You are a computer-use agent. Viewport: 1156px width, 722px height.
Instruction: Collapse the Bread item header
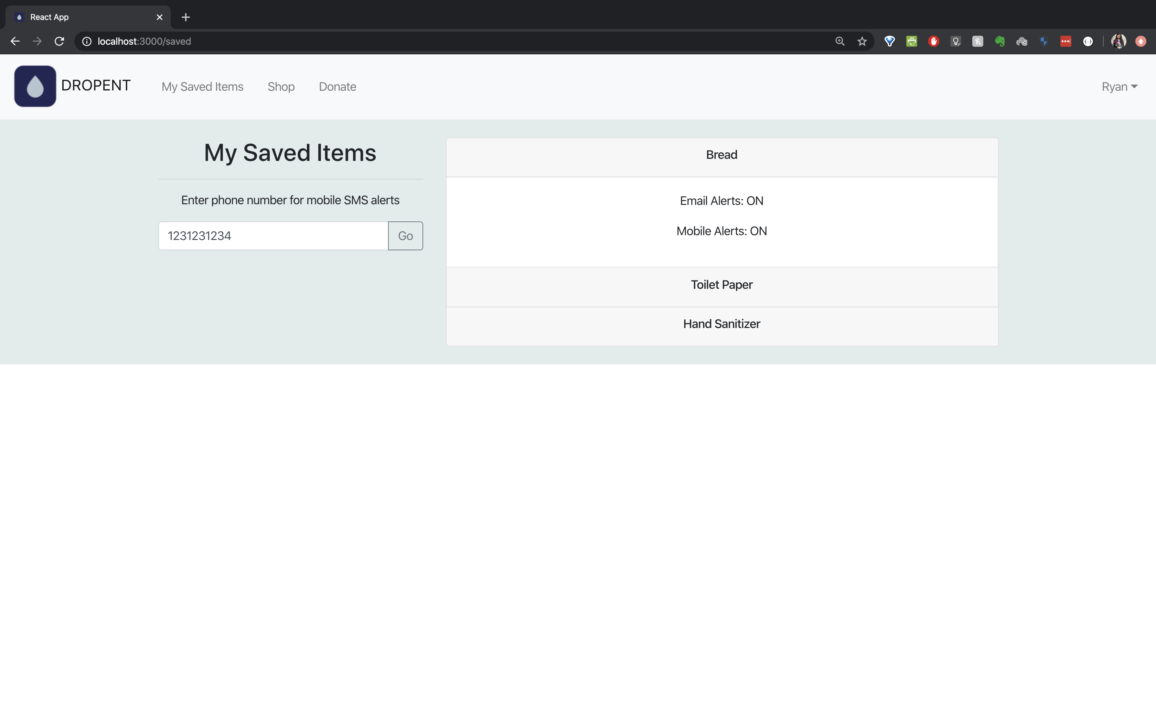coord(721,155)
